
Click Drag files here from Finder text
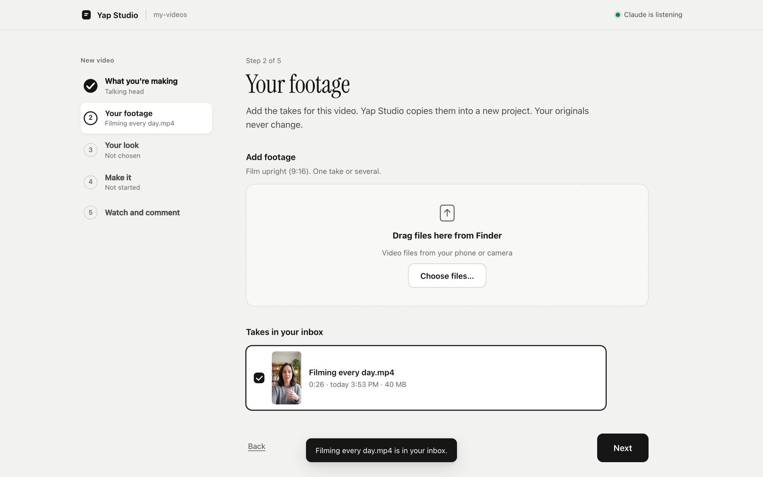pyautogui.click(x=447, y=236)
